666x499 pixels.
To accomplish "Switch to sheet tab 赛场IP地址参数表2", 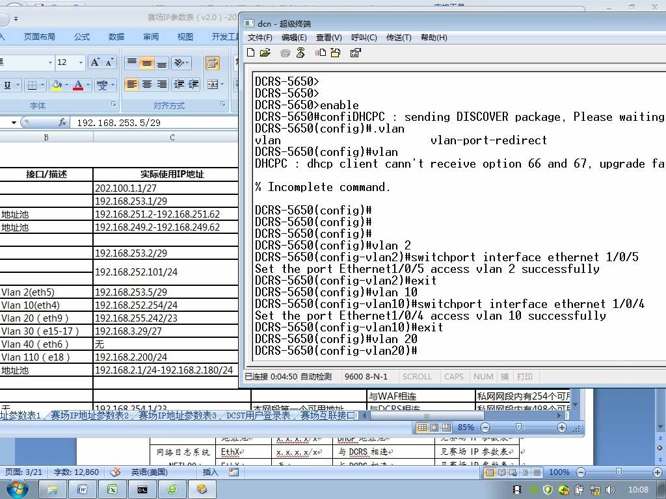I will coord(90,415).
